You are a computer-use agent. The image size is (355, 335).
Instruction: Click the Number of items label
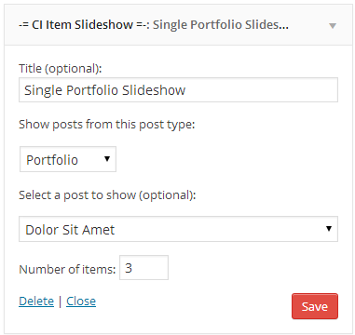(67, 269)
